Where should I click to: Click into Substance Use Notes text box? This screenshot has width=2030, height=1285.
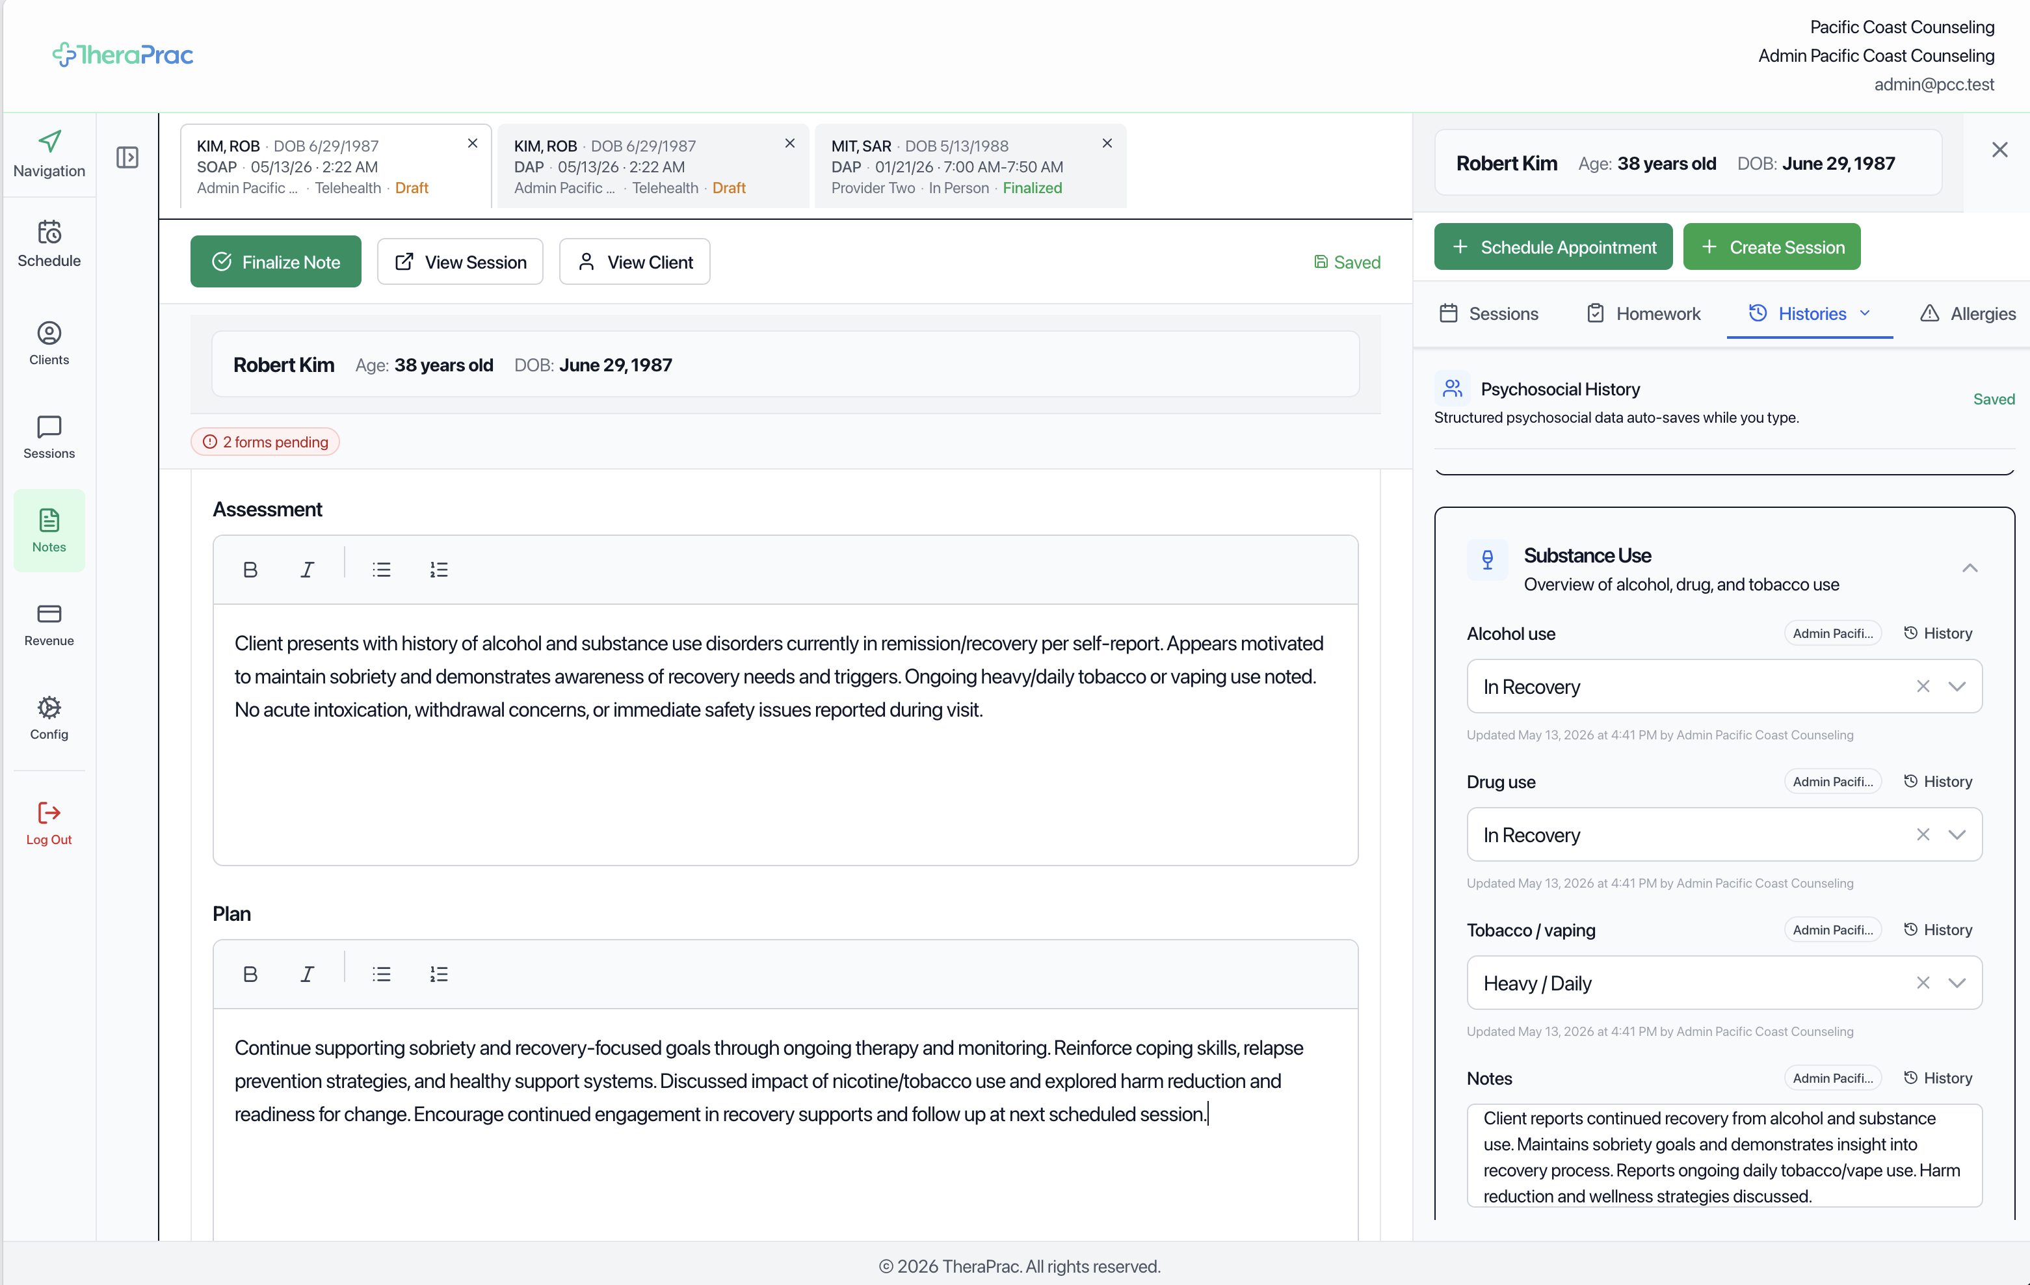(1724, 1156)
